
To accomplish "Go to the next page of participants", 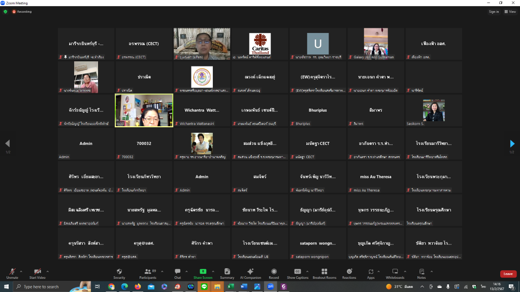I will [x=512, y=143].
